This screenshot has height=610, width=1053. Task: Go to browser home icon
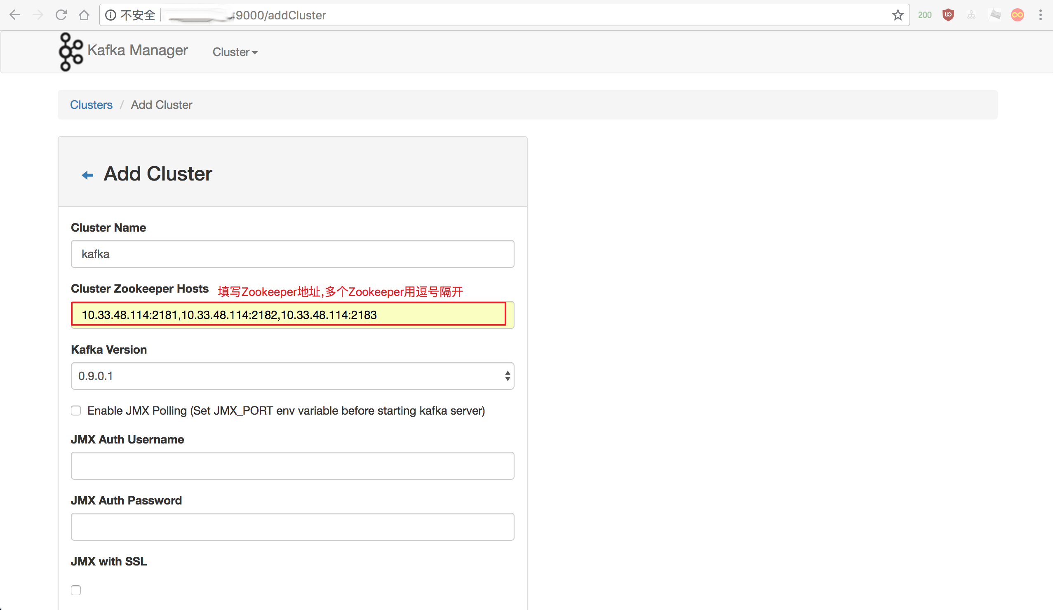pyautogui.click(x=84, y=15)
